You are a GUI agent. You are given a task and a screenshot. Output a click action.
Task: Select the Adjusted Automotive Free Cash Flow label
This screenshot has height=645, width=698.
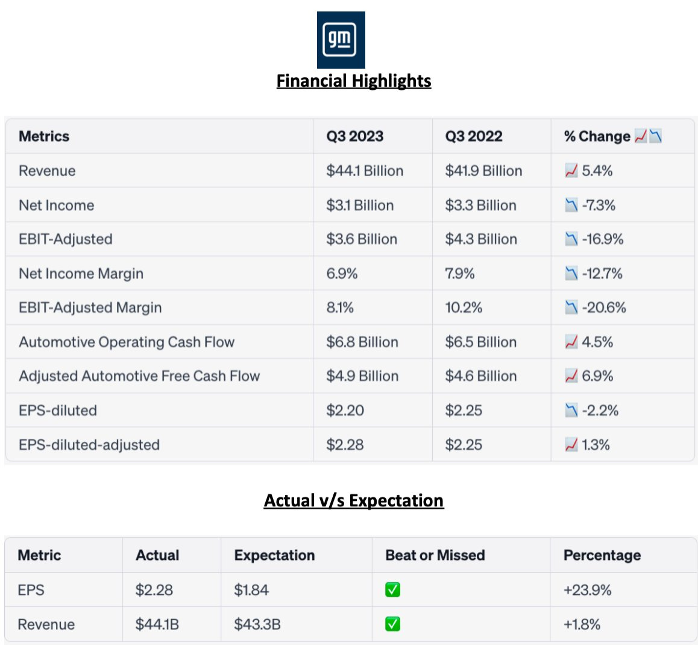[139, 376]
